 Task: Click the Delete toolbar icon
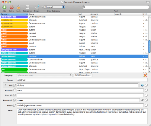[x=11, y=7]
